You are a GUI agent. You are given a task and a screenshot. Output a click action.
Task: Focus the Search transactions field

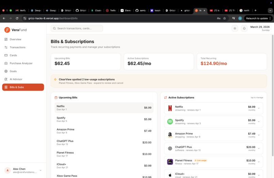tap(77, 28)
